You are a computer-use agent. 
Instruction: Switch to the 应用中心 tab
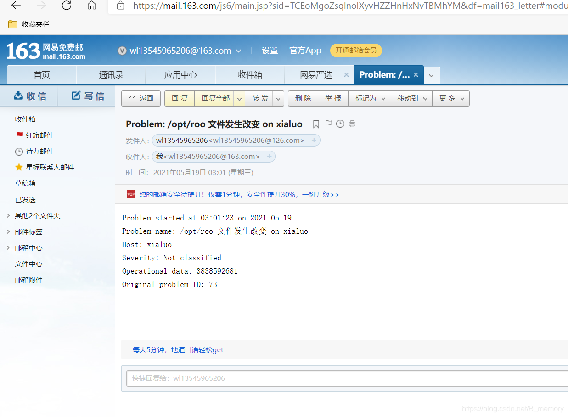(180, 75)
